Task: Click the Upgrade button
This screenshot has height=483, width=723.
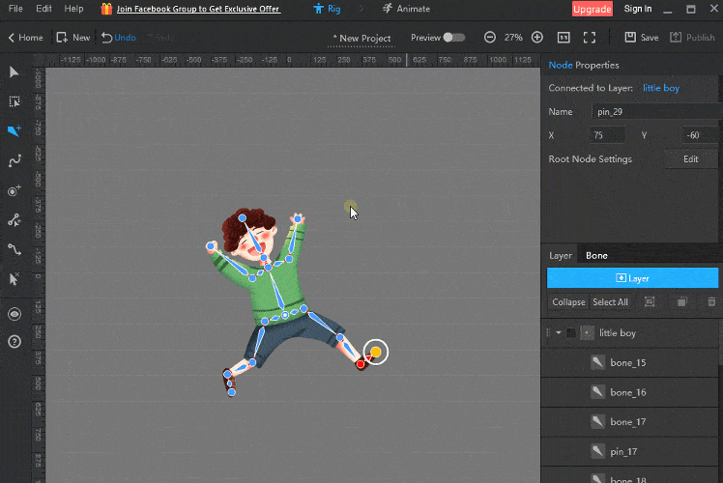Action: (x=592, y=9)
